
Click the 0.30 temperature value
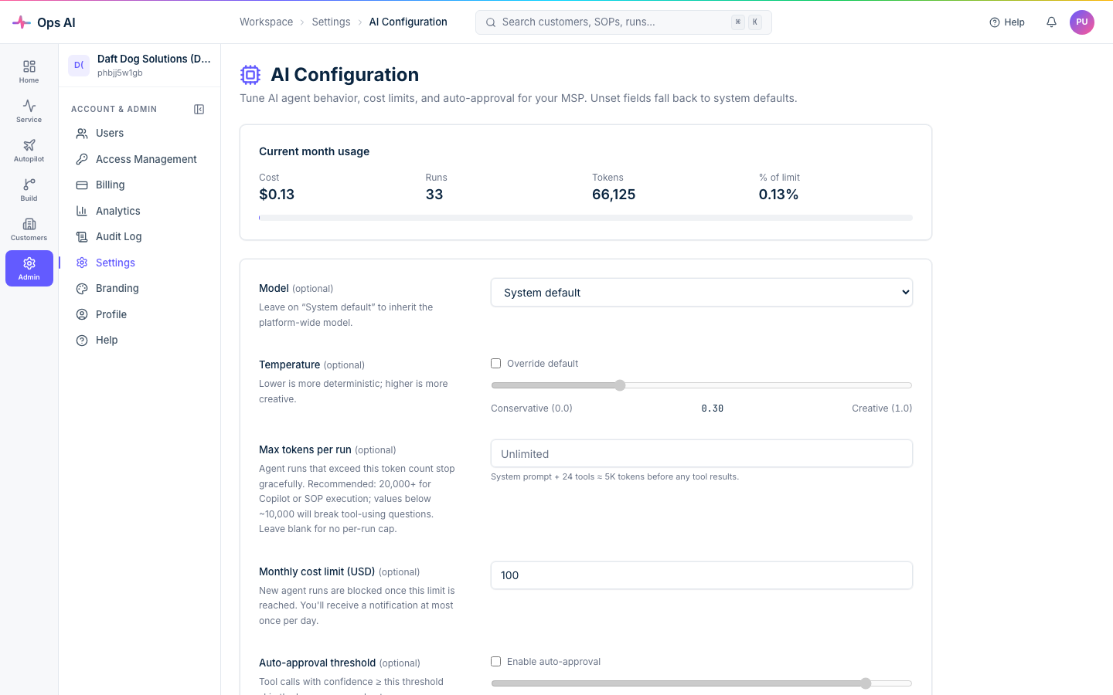pos(713,409)
